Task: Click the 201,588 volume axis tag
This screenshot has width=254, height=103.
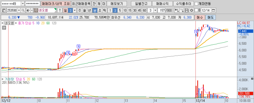Action: 246,93
